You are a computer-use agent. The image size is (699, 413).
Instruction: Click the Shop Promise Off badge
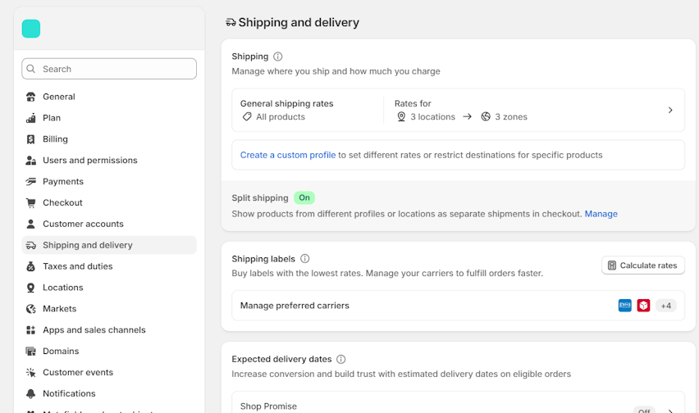point(644,411)
